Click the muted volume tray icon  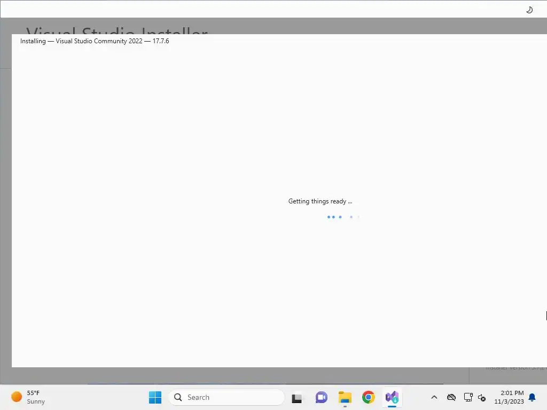click(482, 397)
